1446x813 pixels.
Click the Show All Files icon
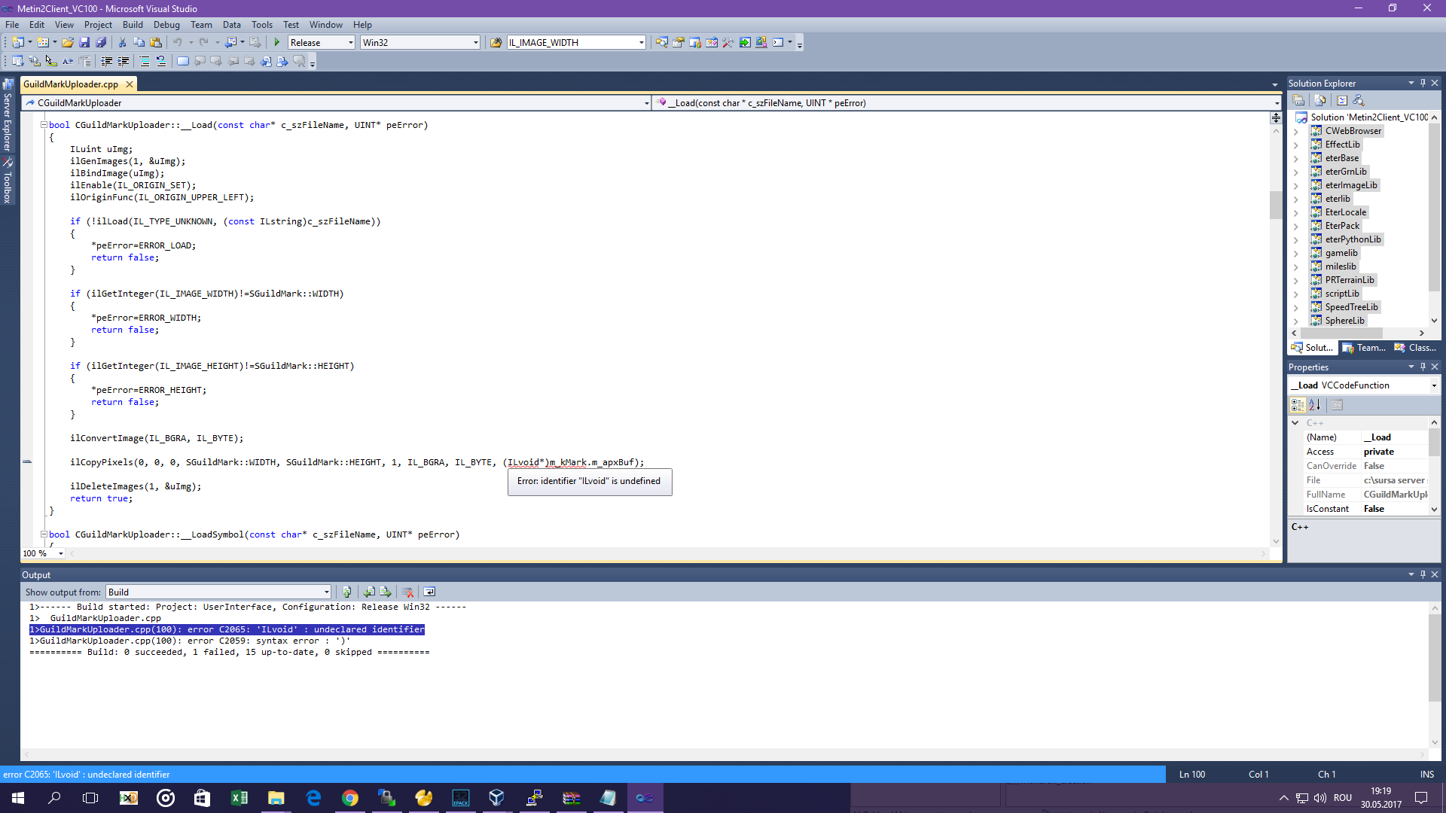[1320, 100]
